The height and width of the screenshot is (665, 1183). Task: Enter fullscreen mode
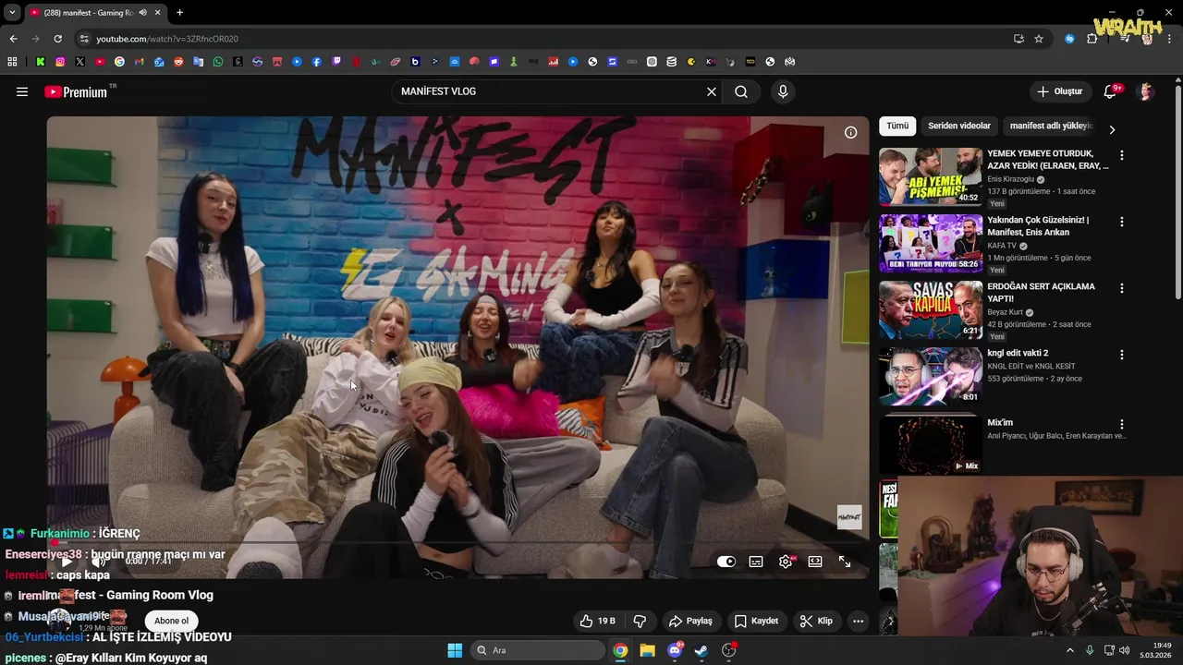click(845, 562)
